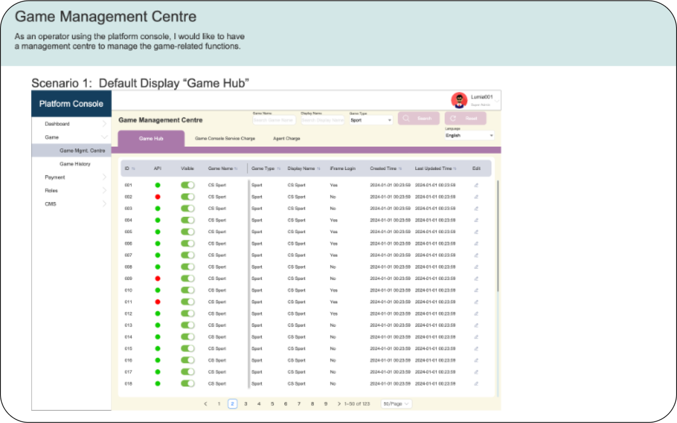Click the Lumia001 user avatar
Screen dimensions: 677x423
[x=459, y=100]
